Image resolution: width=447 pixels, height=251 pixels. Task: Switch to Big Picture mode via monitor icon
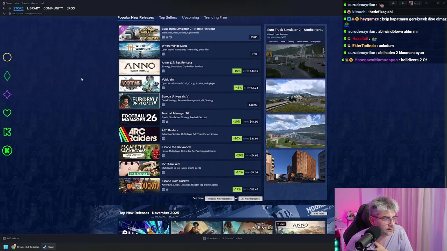[x=426, y=3]
